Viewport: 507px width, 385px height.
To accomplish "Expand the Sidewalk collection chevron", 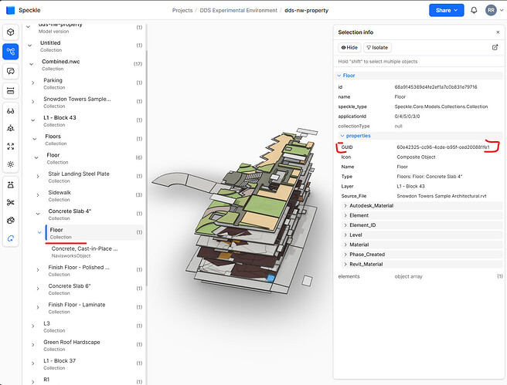I will click(38, 195).
